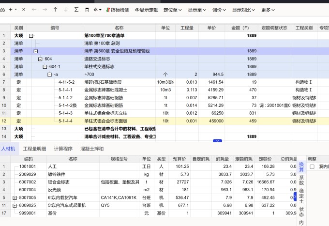
Task: Expand the 8009025 5t以内汽车式起重机 row
Action: click(x=15, y=206)
